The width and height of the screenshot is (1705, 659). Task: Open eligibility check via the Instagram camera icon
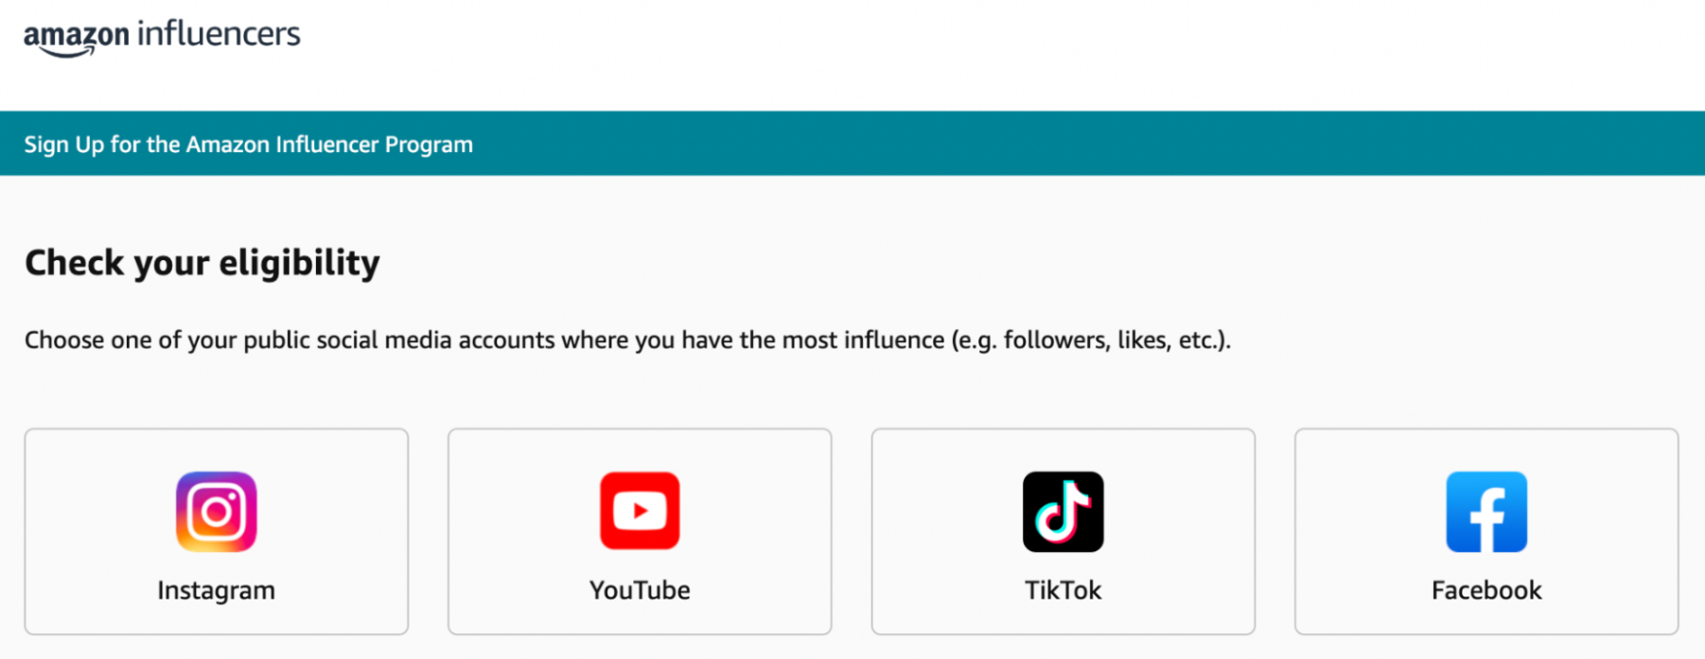click(x=216, y=511)
